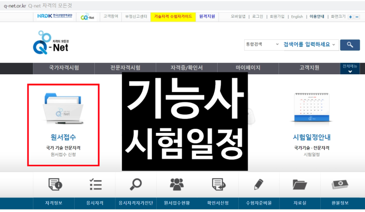Screen dimensions: 365x212
Task: Click the 응시자격 checklist icon
Action: [x=96, y=184]
